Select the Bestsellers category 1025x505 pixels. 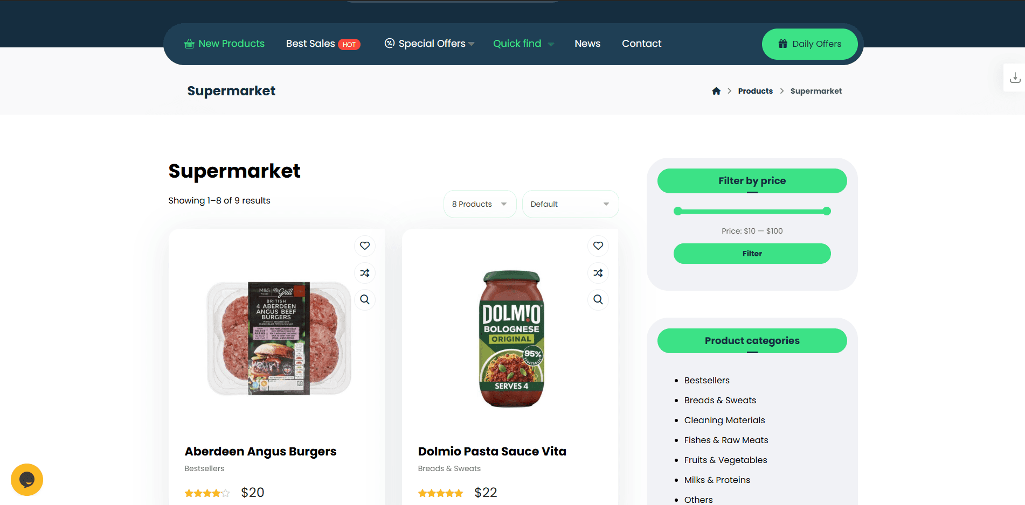[707, 380]
